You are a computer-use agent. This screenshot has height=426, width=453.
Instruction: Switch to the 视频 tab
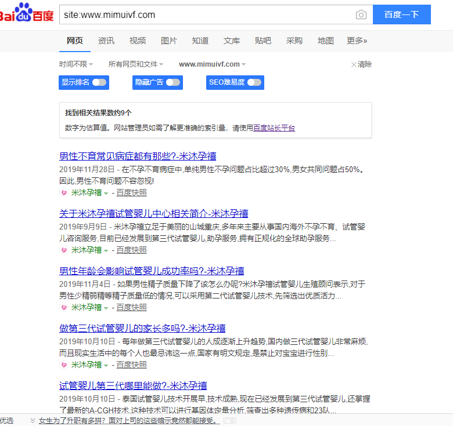point(138,41)
